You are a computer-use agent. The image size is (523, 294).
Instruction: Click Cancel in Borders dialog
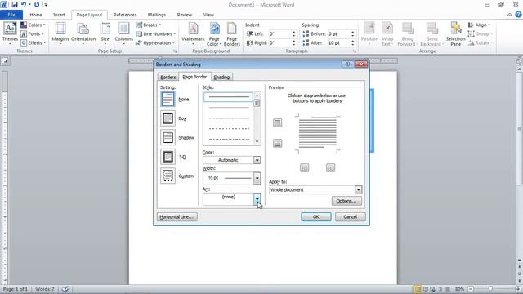coord(351,216)
